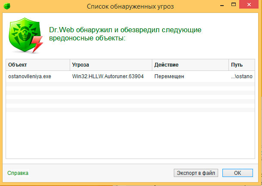The height and width of the screenshot is (186, 262).
Task: Click the Путь column header
Action: pyautogui.click(x=242, y=65)
